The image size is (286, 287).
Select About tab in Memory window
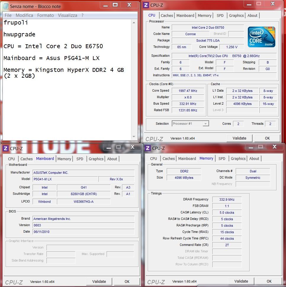click(x=254, y=158)
